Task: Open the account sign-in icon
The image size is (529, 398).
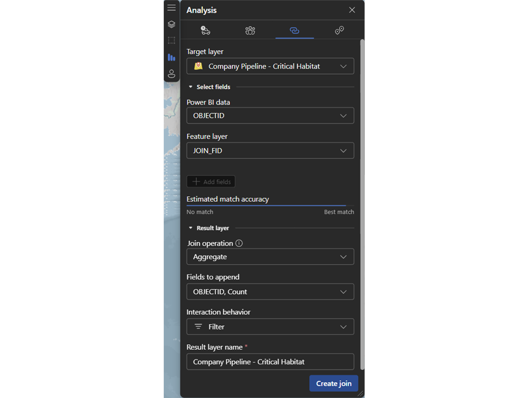Action: tap(171, 73)
